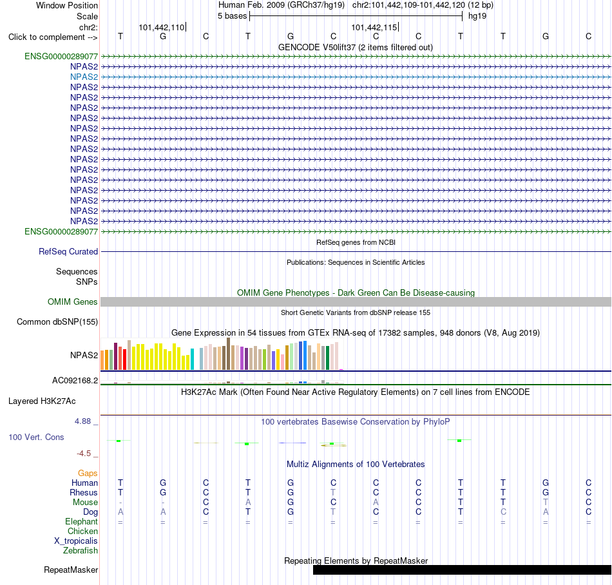Click the 'RefSeq Curated' track label
Screen dimensions: 612x585
[68, 252]
